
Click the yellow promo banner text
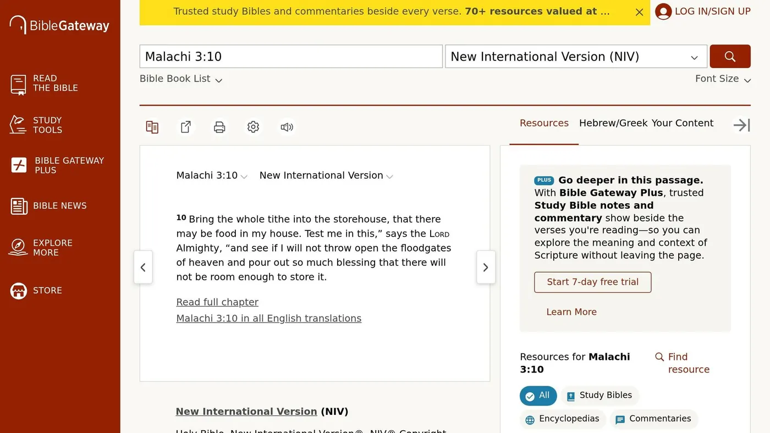click(x=392, y=12)
